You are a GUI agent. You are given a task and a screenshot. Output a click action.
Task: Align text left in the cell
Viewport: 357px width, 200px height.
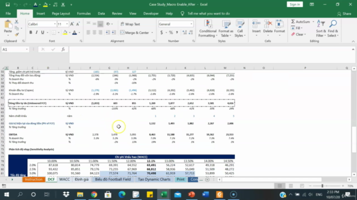point(88,33)
